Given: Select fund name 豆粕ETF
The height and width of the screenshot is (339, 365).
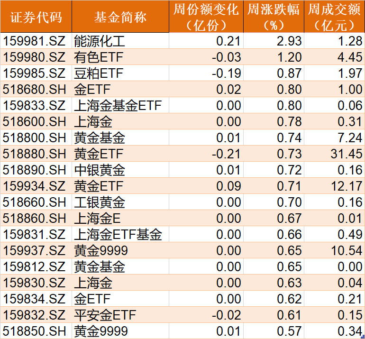Looking at the screenshot, I should pos(120,73).
